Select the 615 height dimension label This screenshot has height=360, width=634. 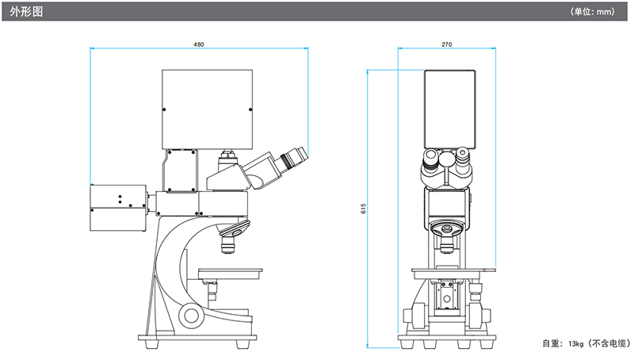[x=364, y=209]
